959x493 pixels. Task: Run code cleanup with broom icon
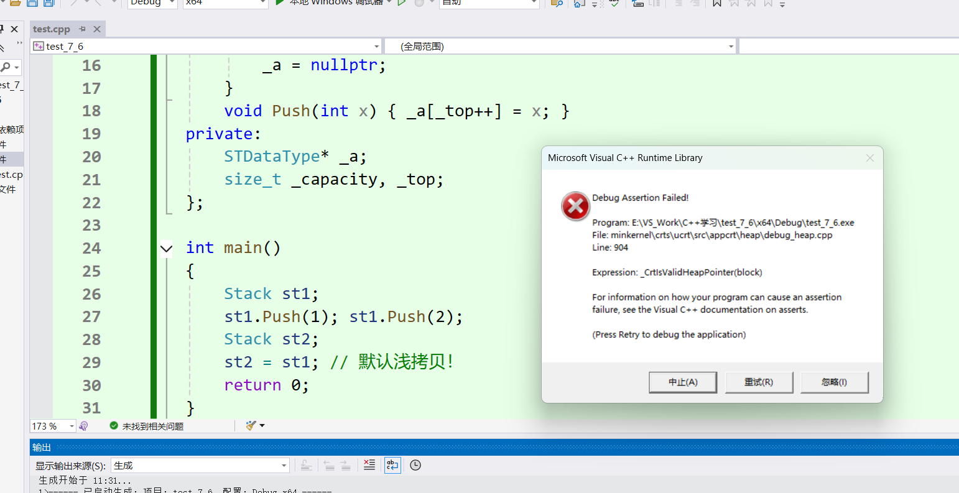coord(251,425)
